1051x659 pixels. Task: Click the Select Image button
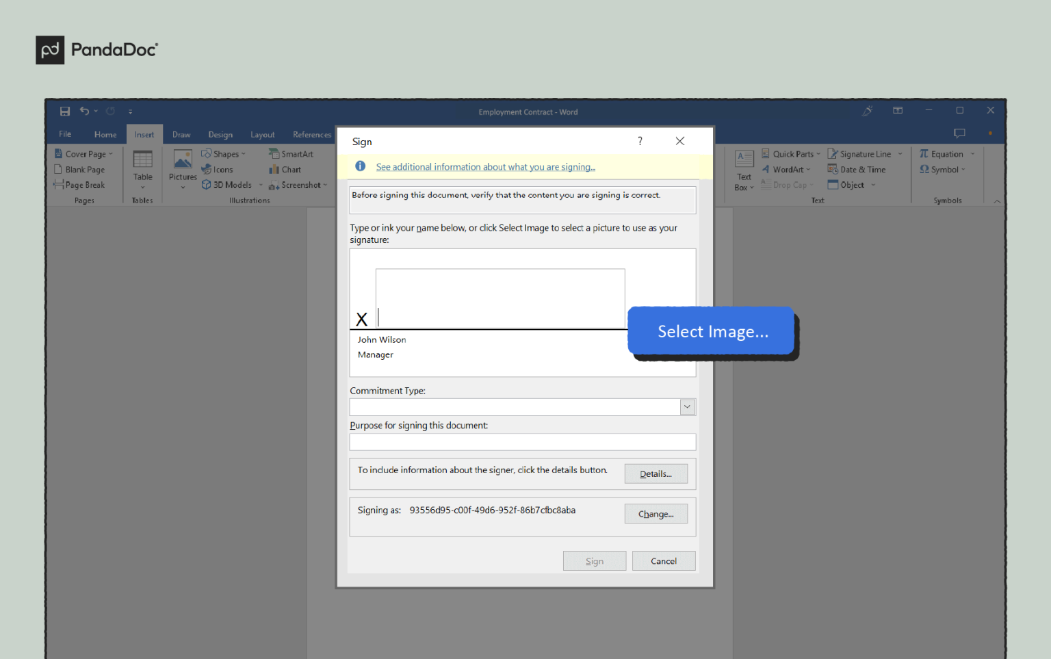tap(712, 331)
